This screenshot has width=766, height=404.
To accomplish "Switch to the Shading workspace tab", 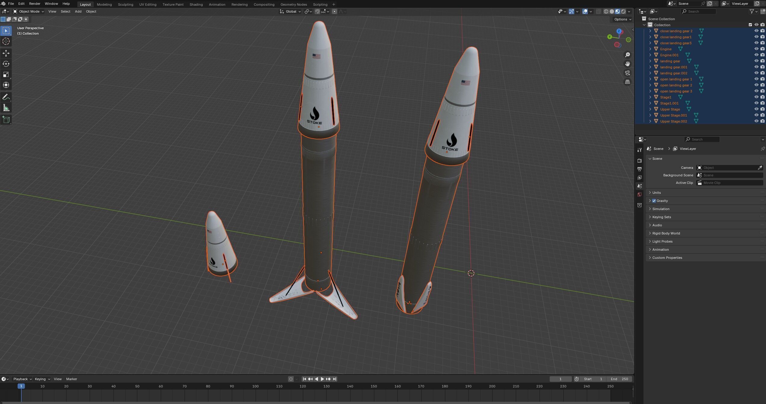I will [196, 4].
